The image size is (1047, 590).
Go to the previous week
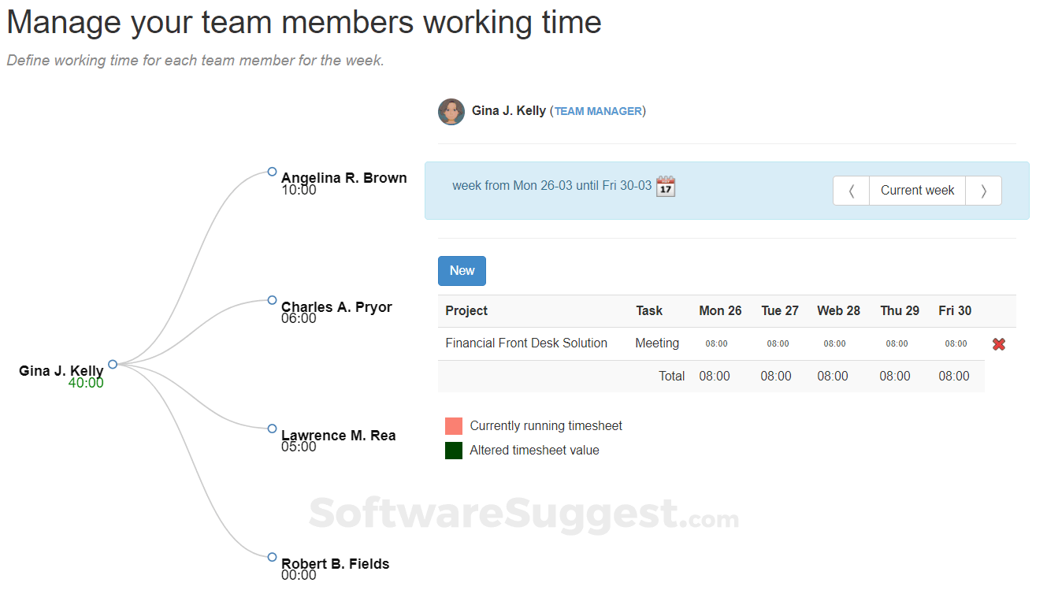851,191
